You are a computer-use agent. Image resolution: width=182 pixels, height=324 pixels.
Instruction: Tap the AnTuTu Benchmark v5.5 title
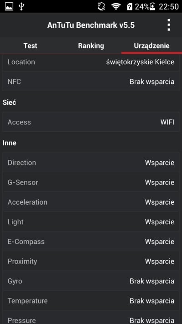tap(91, 25)
